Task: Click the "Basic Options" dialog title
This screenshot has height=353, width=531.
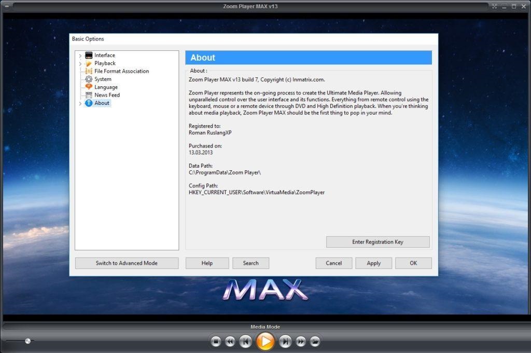Action: pyautogui.click(x=88, y=39)
